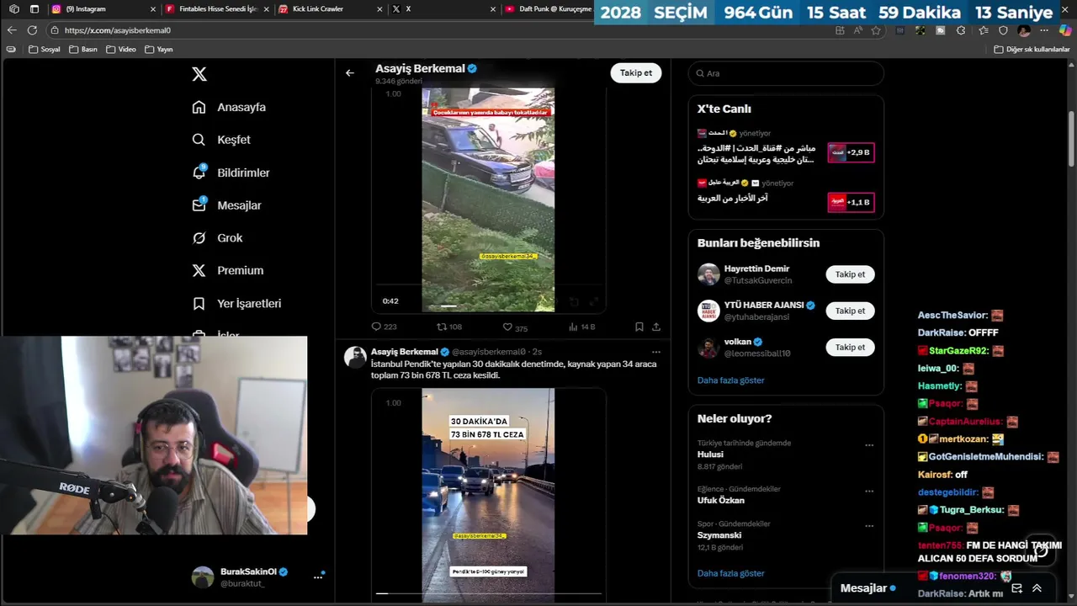Click the Ara search field
Screen dimensions: 1077x606
(x=786, y=73)
